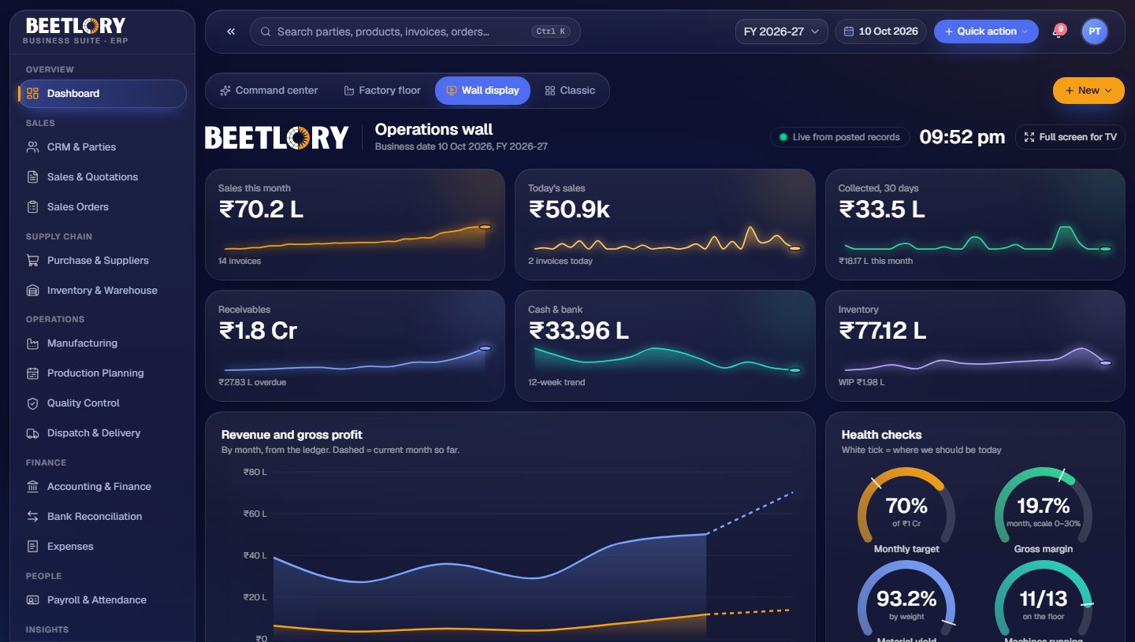This screenshot has height=642, width=1135.
Task: Open the Cash & bank card
Action: point(665,346)
